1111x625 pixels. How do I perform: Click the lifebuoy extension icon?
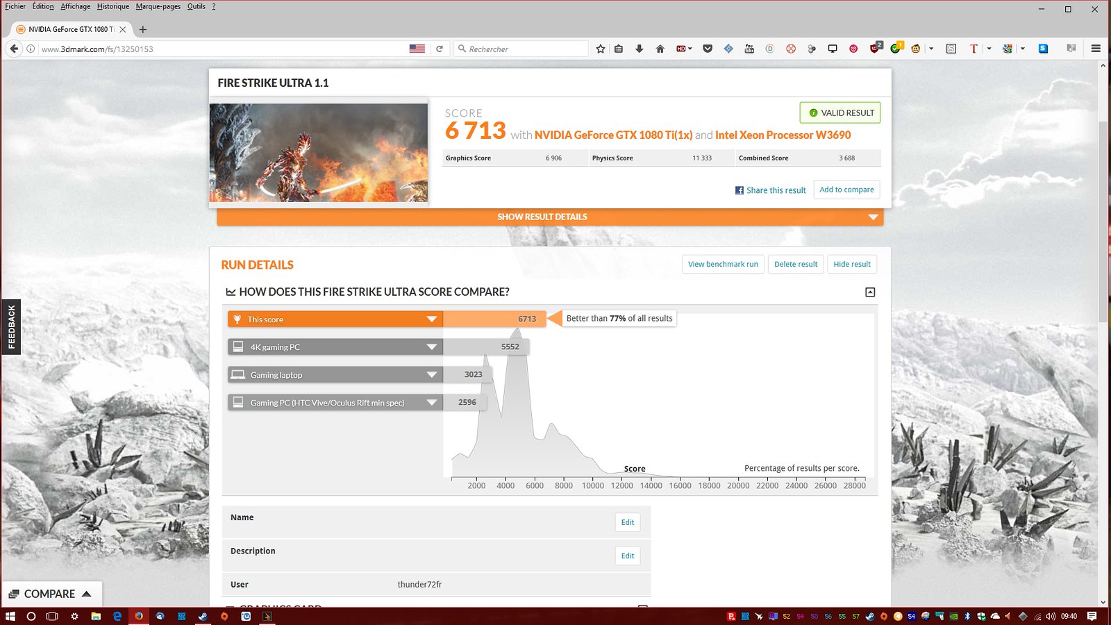click(791, 49)
